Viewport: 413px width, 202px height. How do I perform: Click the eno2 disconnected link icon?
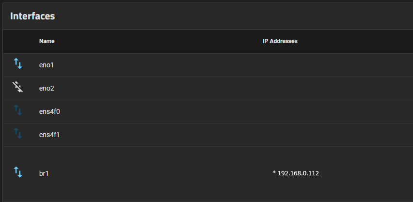click(17, 87)
